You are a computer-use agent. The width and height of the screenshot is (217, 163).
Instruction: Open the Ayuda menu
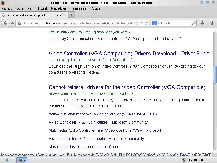tap(96, 8)
